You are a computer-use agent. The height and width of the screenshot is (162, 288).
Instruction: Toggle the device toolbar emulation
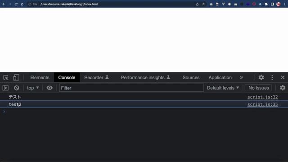tap(16, 77)
